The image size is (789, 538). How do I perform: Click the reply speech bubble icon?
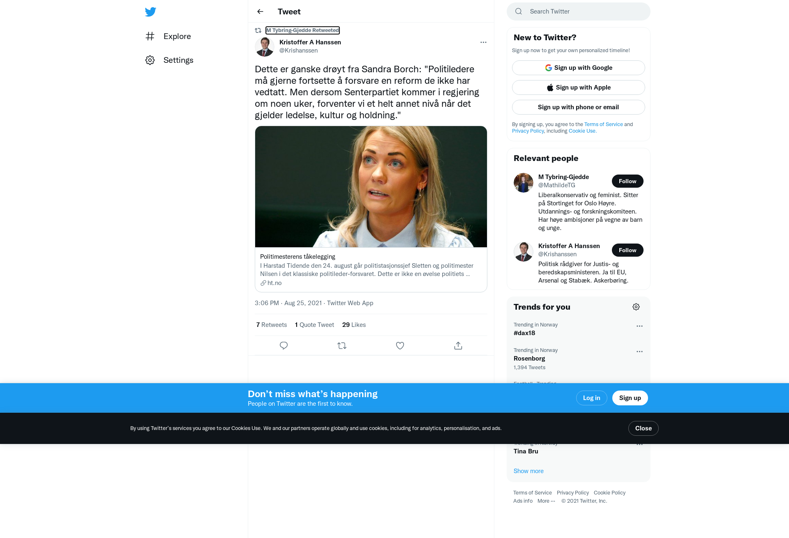pos(284,345)
